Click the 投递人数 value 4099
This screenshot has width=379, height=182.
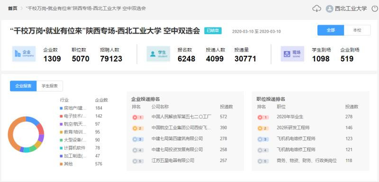(215, 59)
